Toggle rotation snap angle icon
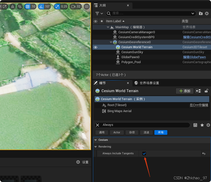 [x=41, y=6]
